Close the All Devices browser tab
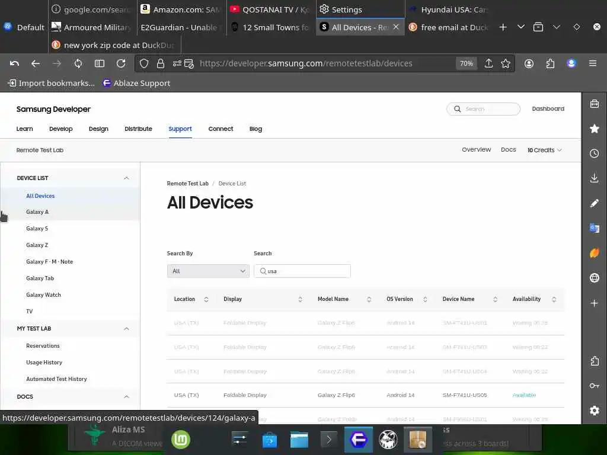 coord(395,27)
